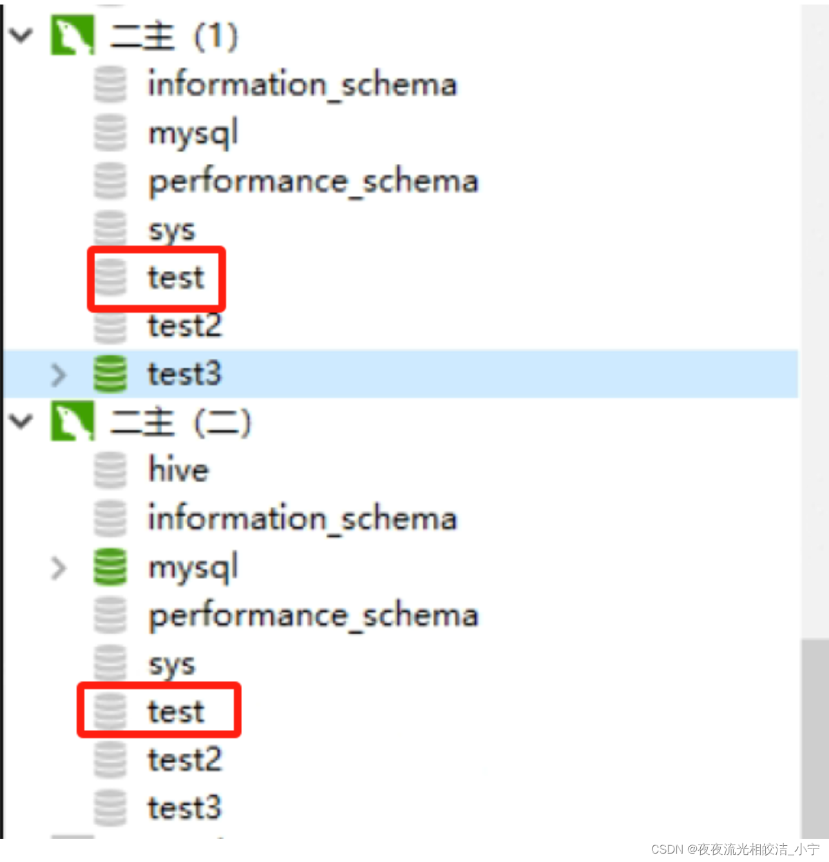Open the test database under 二主 (1)
The height and width of the screenshot is (862, 829).
click(x=175, y=278)
